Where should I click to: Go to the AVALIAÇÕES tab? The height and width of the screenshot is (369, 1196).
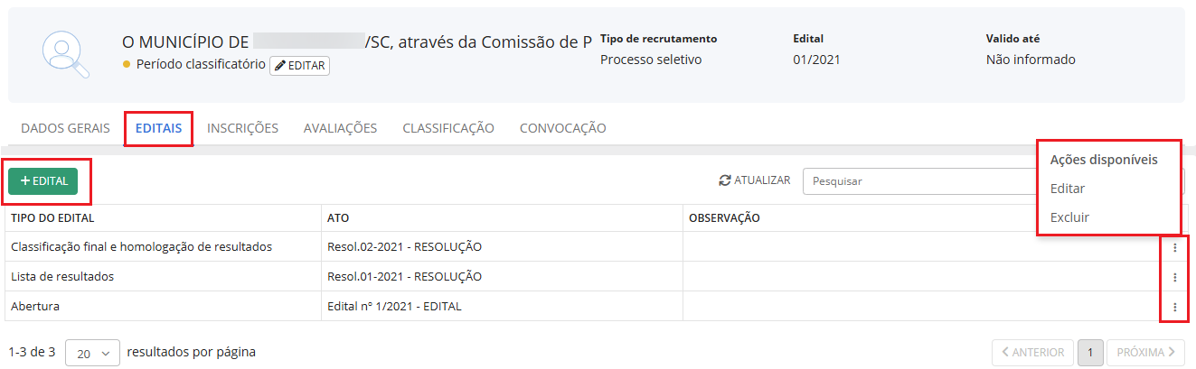pyautogui.click(x=340, y=128)
